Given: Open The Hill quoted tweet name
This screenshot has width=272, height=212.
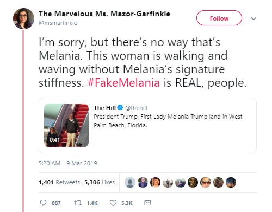Looking at the screenshot, I should pyautogui.click(x=104, y=108).
